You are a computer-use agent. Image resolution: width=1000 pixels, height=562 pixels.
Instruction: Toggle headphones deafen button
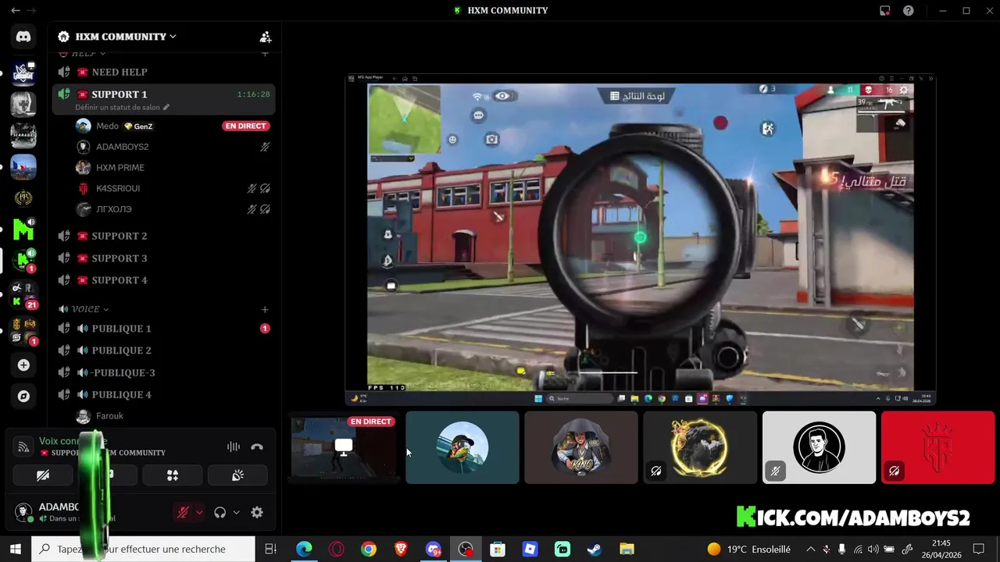[220, 513]
